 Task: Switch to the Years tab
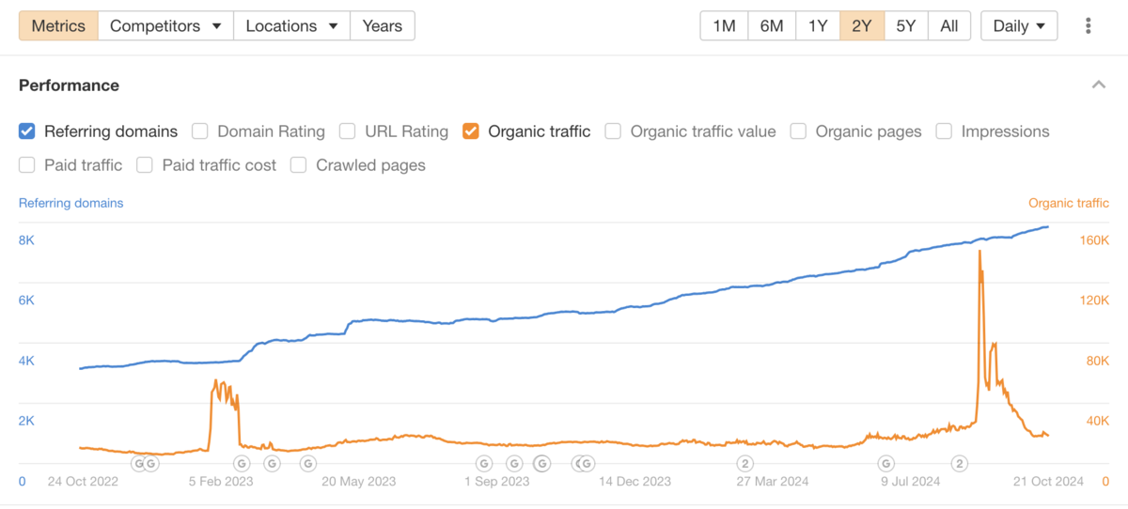382,26
